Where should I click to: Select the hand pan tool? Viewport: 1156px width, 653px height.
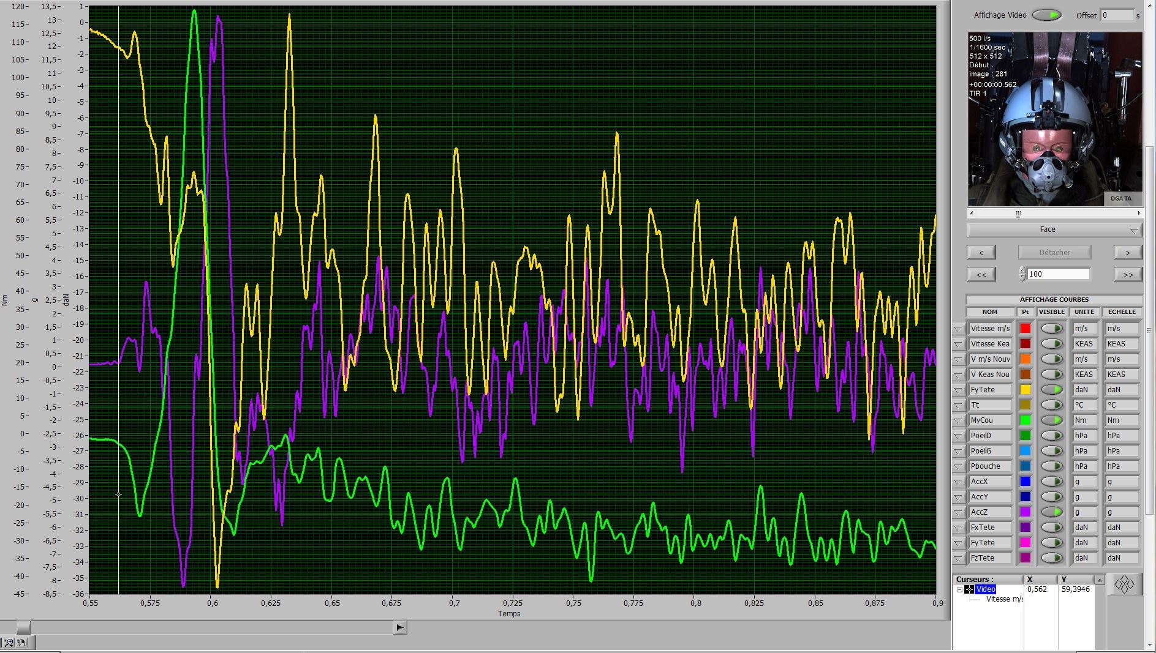tap(22, 643)
